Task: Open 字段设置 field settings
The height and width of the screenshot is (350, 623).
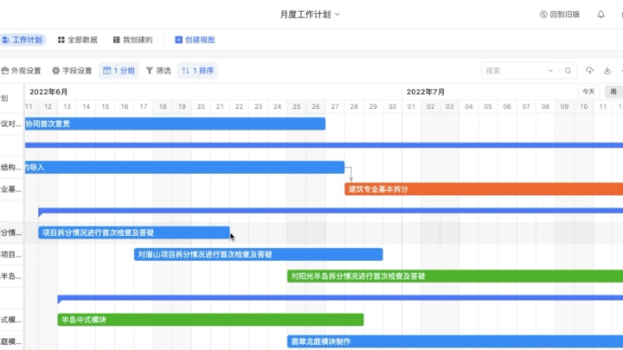Action: tap(72, 71)
